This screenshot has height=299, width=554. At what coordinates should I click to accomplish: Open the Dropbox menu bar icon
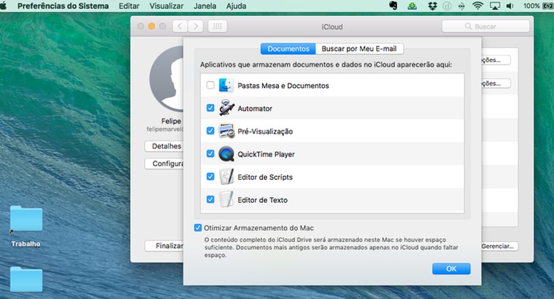click(432, 6)
